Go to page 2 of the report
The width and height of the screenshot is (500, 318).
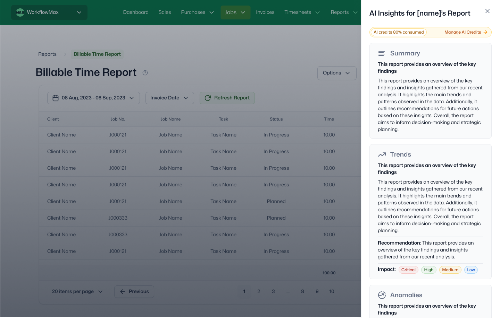click(x=259, y=291)
